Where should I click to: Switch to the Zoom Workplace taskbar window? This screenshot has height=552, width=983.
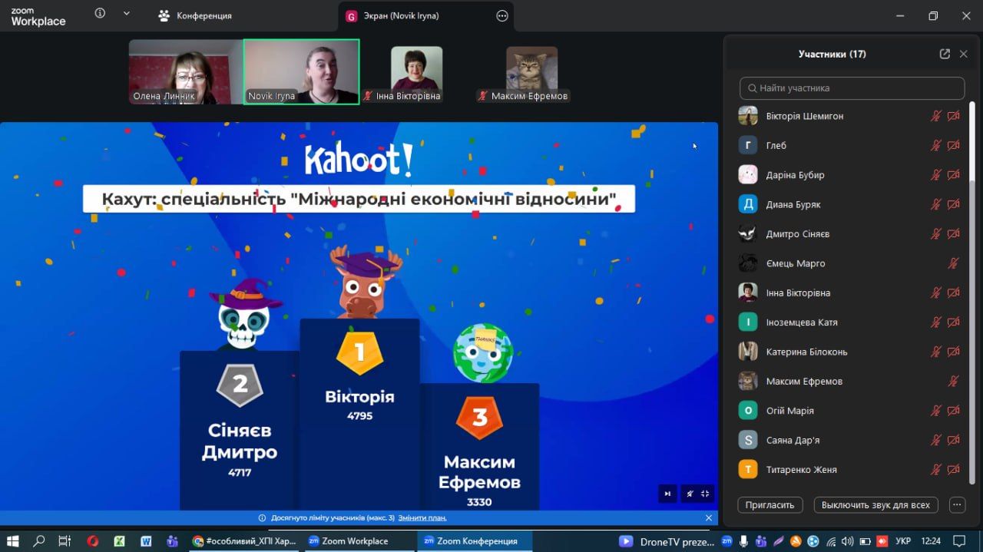pyautogui.click(x=359, y=541)
